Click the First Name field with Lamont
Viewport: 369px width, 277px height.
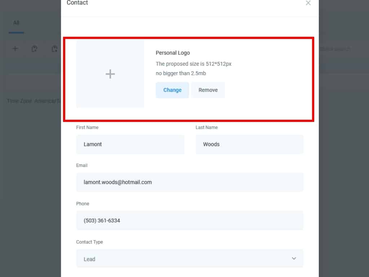(130, 144)
